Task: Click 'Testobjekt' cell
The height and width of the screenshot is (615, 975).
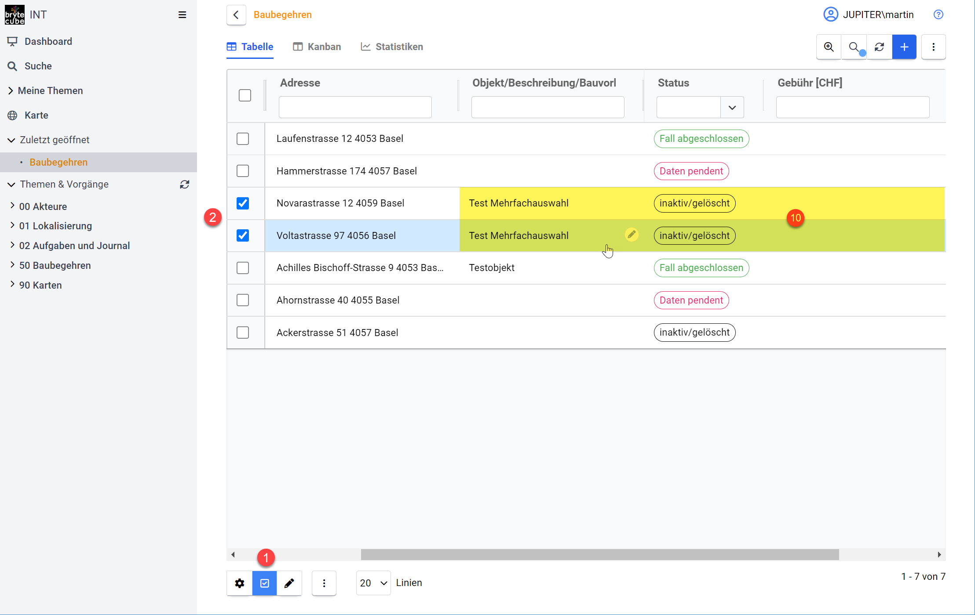Action: pyautogui.click(x=491, y=268)
